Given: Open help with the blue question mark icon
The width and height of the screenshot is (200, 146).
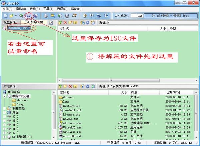Looking at the screenshot, I should (99, 16).
